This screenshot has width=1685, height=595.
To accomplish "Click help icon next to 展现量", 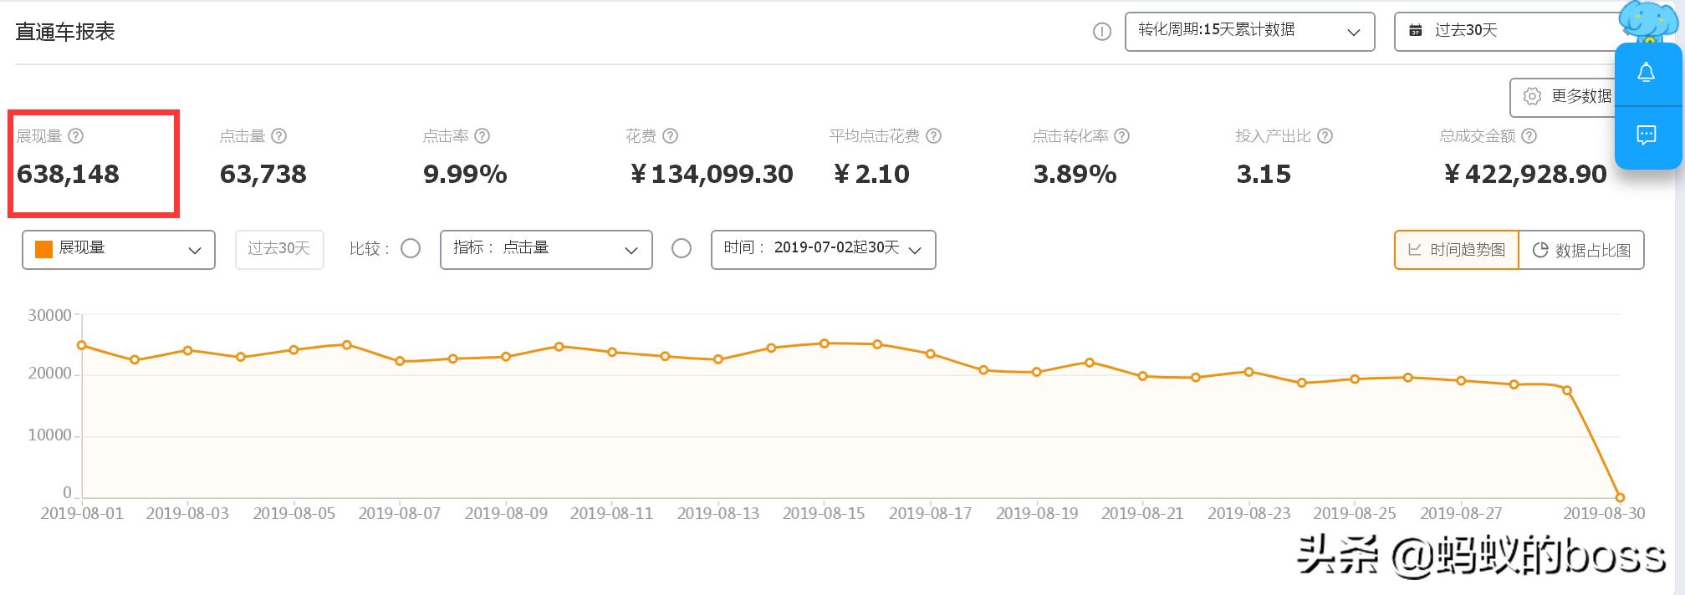I will [76, 136].
